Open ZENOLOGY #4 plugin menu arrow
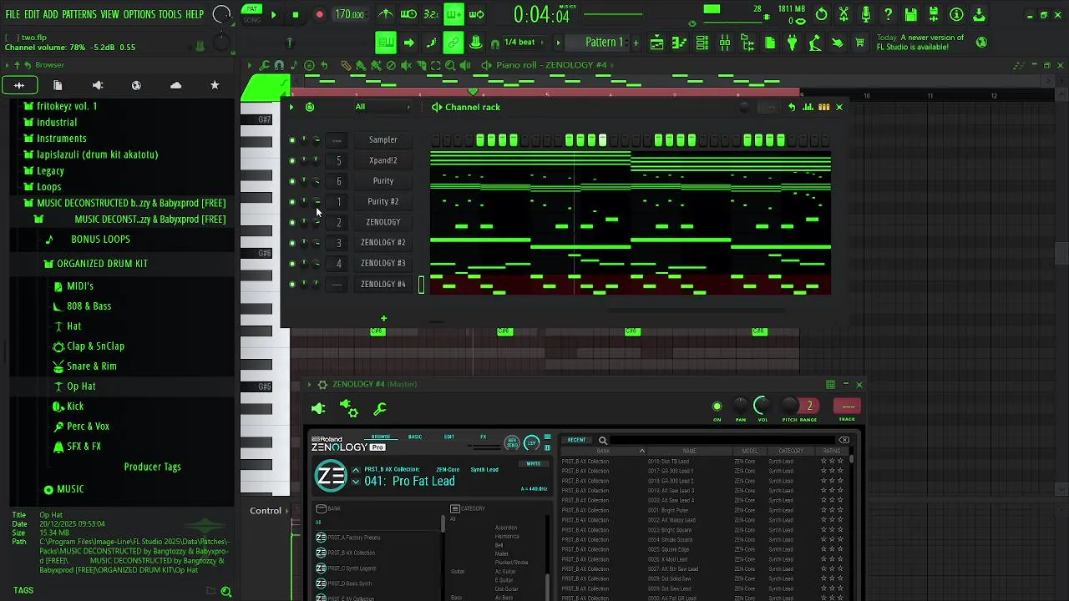Screen dimensions: 1069x601 tap(309, 385)
